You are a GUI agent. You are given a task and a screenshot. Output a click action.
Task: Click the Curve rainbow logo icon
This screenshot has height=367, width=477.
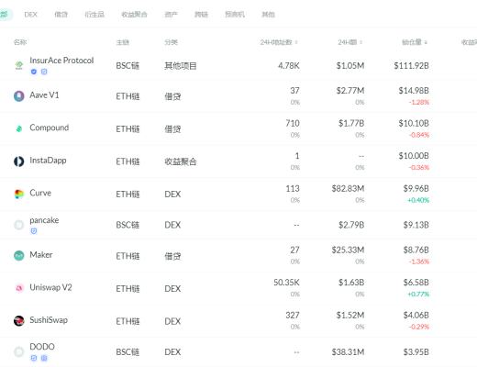pyautogui.click(x=19, y=194)
